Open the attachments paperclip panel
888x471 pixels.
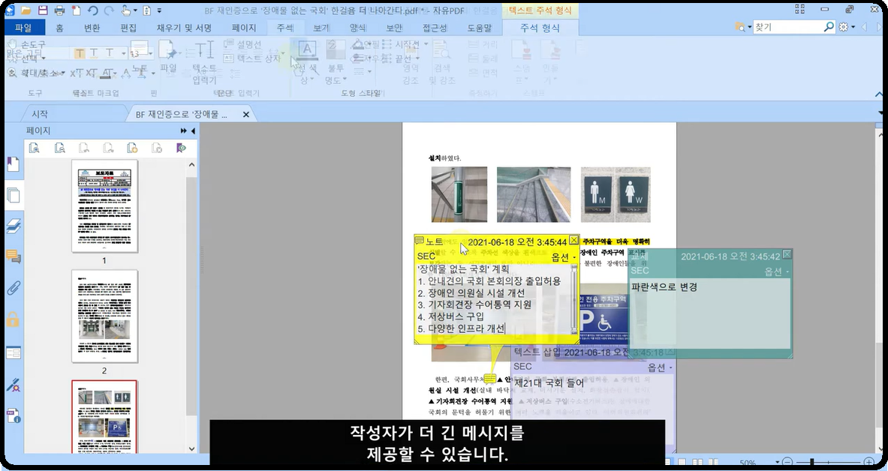(x=14, y=289)
